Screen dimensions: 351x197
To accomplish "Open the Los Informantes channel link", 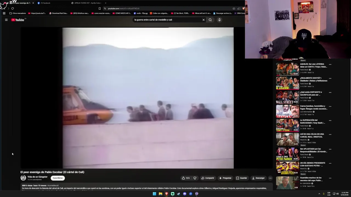I will point(306,112).
